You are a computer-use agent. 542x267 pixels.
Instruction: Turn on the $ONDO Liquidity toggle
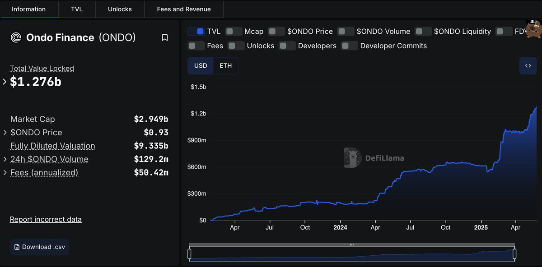pos(423,32)
